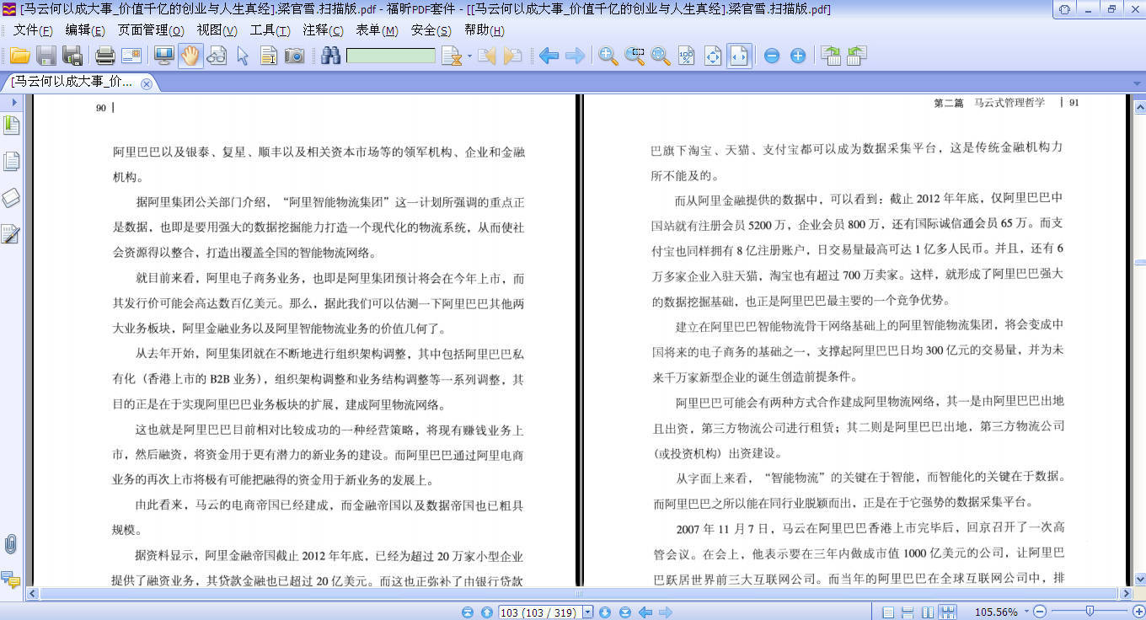Expand the left navigation panel arrow
Image resolution: width=1146 pixels, height=620 pixels.
pyautogui.click(x=13, y=102)
